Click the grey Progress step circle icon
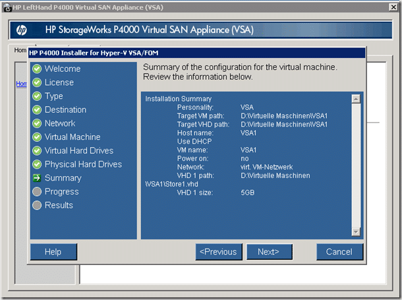402x300 pixels. [37, 191]
